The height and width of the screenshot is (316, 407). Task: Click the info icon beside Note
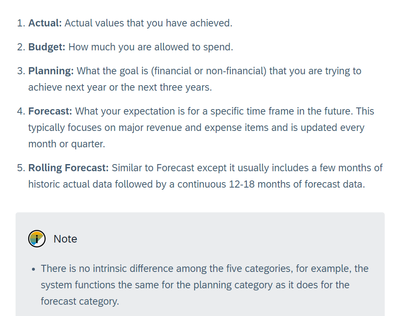(x=37, y=239)
